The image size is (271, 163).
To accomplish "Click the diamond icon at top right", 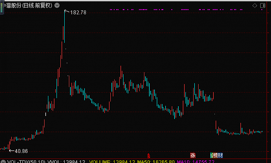I will click(x=255, y=5).
